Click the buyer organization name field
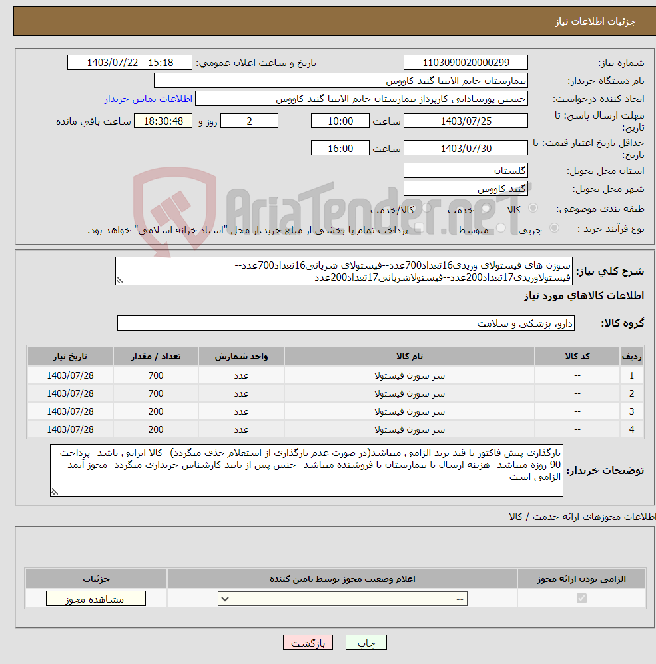The height and width of the screenshot is (664, 656). click(x=341, y=81)
